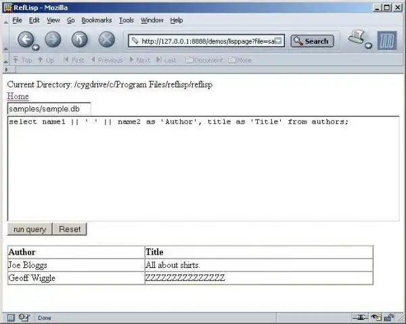The width and height of the screenshot is (406, 324).
Task: Click the Mozilla throbber logo
Action: tap(387, 40)
